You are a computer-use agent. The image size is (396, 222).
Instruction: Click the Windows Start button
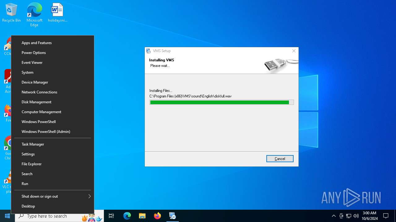pyautogui.click(x=7, y=216)
